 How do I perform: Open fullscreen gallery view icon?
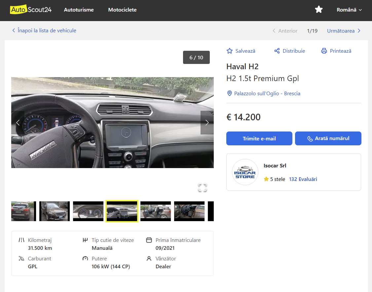(x=203, y=188)
